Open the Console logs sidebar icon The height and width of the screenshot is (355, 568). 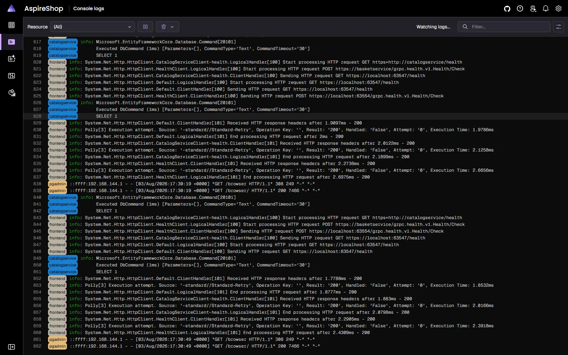click(11, 42)
